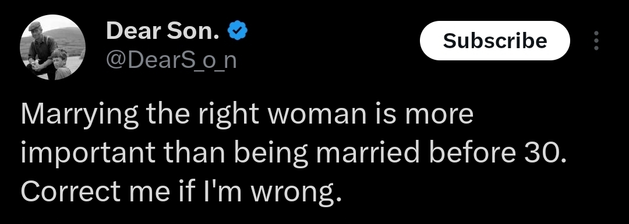Click the word 'being' in the tweet
Viewport: 629px width, 224px height.
pos(271,155)
